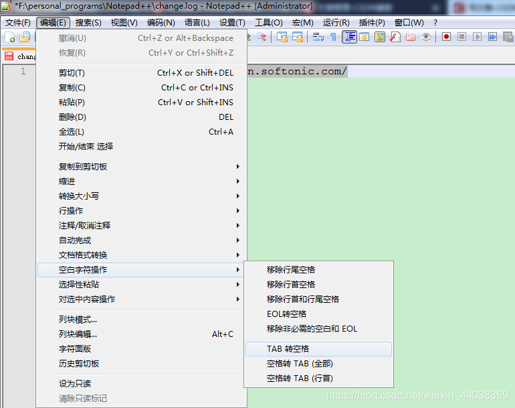Toggle the Word wrap toolbar icon
The width and height of the screenshot is (515, 408).
tap(318, 37)
